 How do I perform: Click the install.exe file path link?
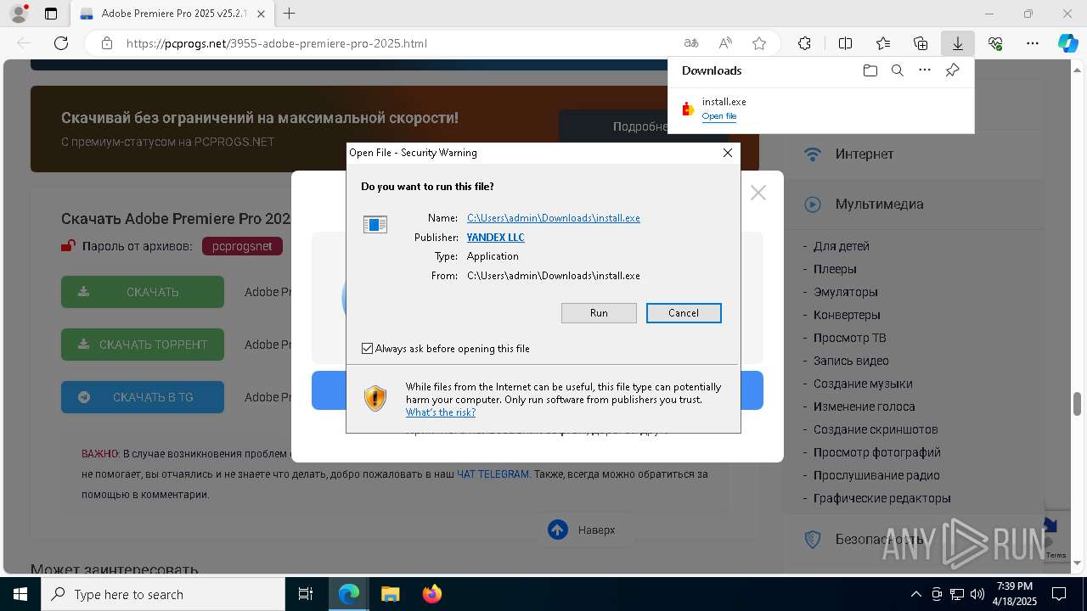click(x=554, y=218)
